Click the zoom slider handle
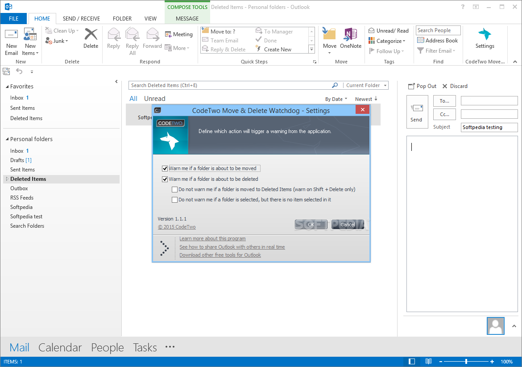The height and width of the screenshot is (367, 522). [466, 362]
